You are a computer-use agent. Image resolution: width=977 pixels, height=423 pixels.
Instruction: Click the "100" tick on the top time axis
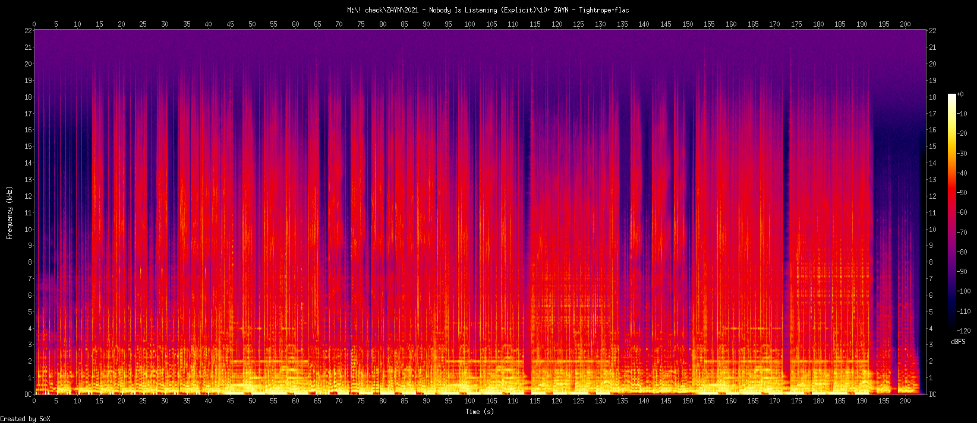click(469, 24)
